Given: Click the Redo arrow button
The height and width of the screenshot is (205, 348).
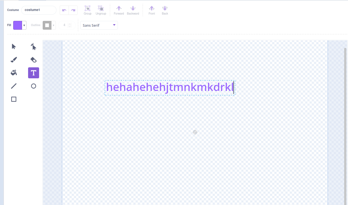Looking at the screenshot, I should coord(73,10).
